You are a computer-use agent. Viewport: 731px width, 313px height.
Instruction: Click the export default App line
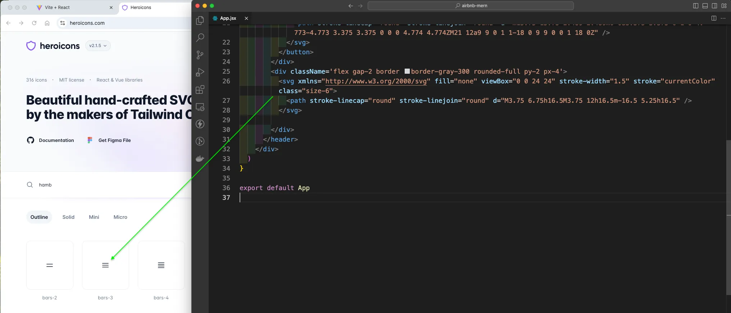pos(274,188)
